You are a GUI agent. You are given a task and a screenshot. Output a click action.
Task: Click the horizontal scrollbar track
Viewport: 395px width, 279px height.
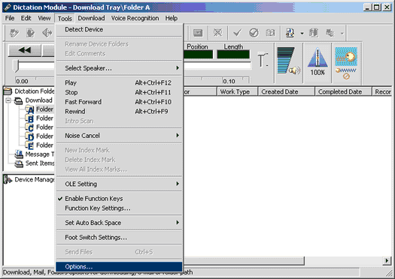tap(344, 261)
